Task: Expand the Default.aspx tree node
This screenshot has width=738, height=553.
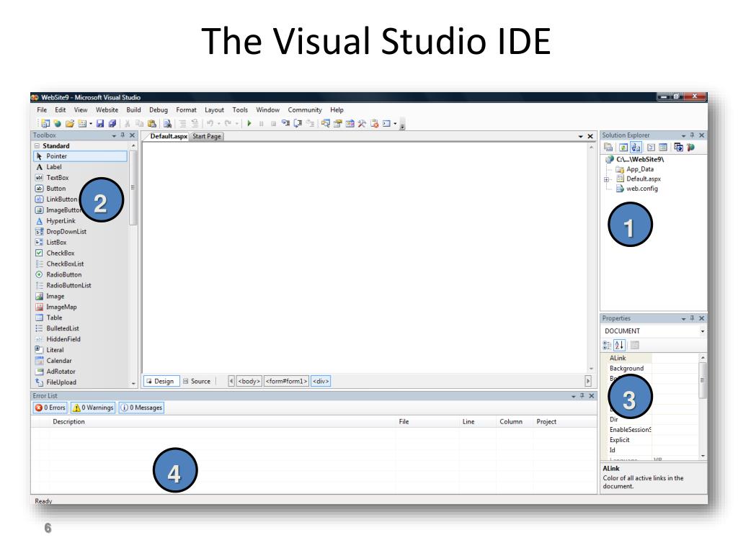Action: tap(607, 179)
